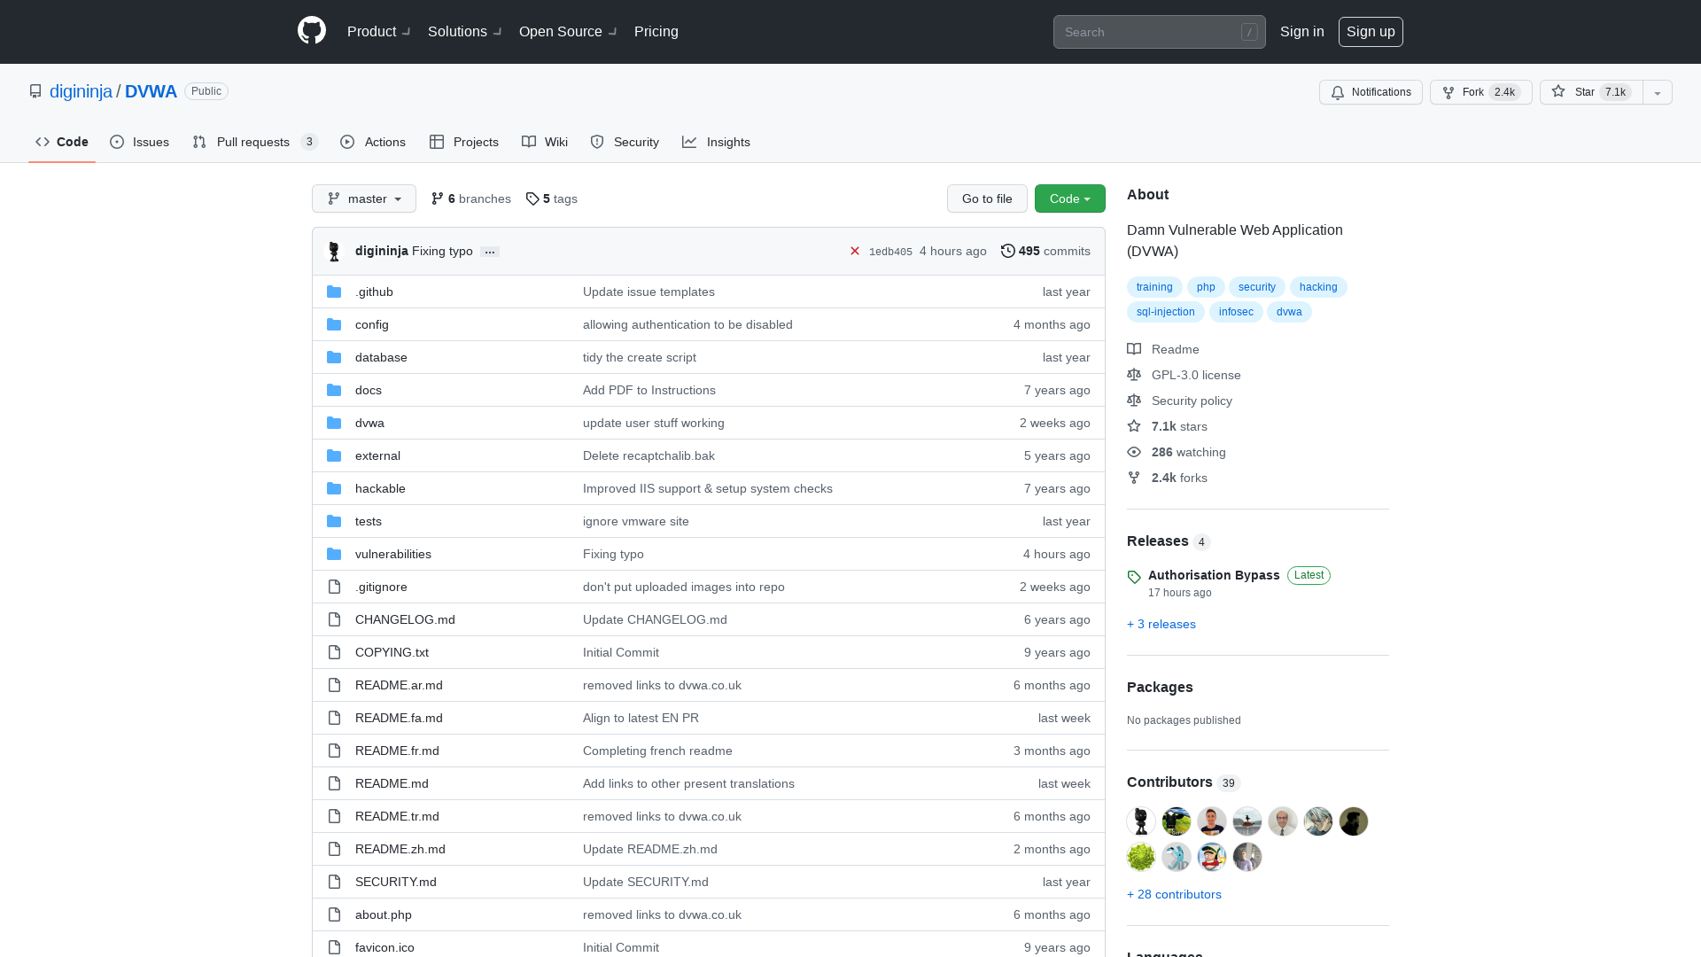Click the GitHub logo in the header
This screenshot has width=1701, height=957.
[x=312, y=31]
